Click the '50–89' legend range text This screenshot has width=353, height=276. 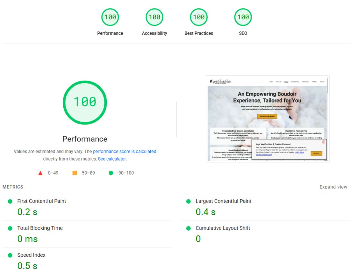coord(88,173)
